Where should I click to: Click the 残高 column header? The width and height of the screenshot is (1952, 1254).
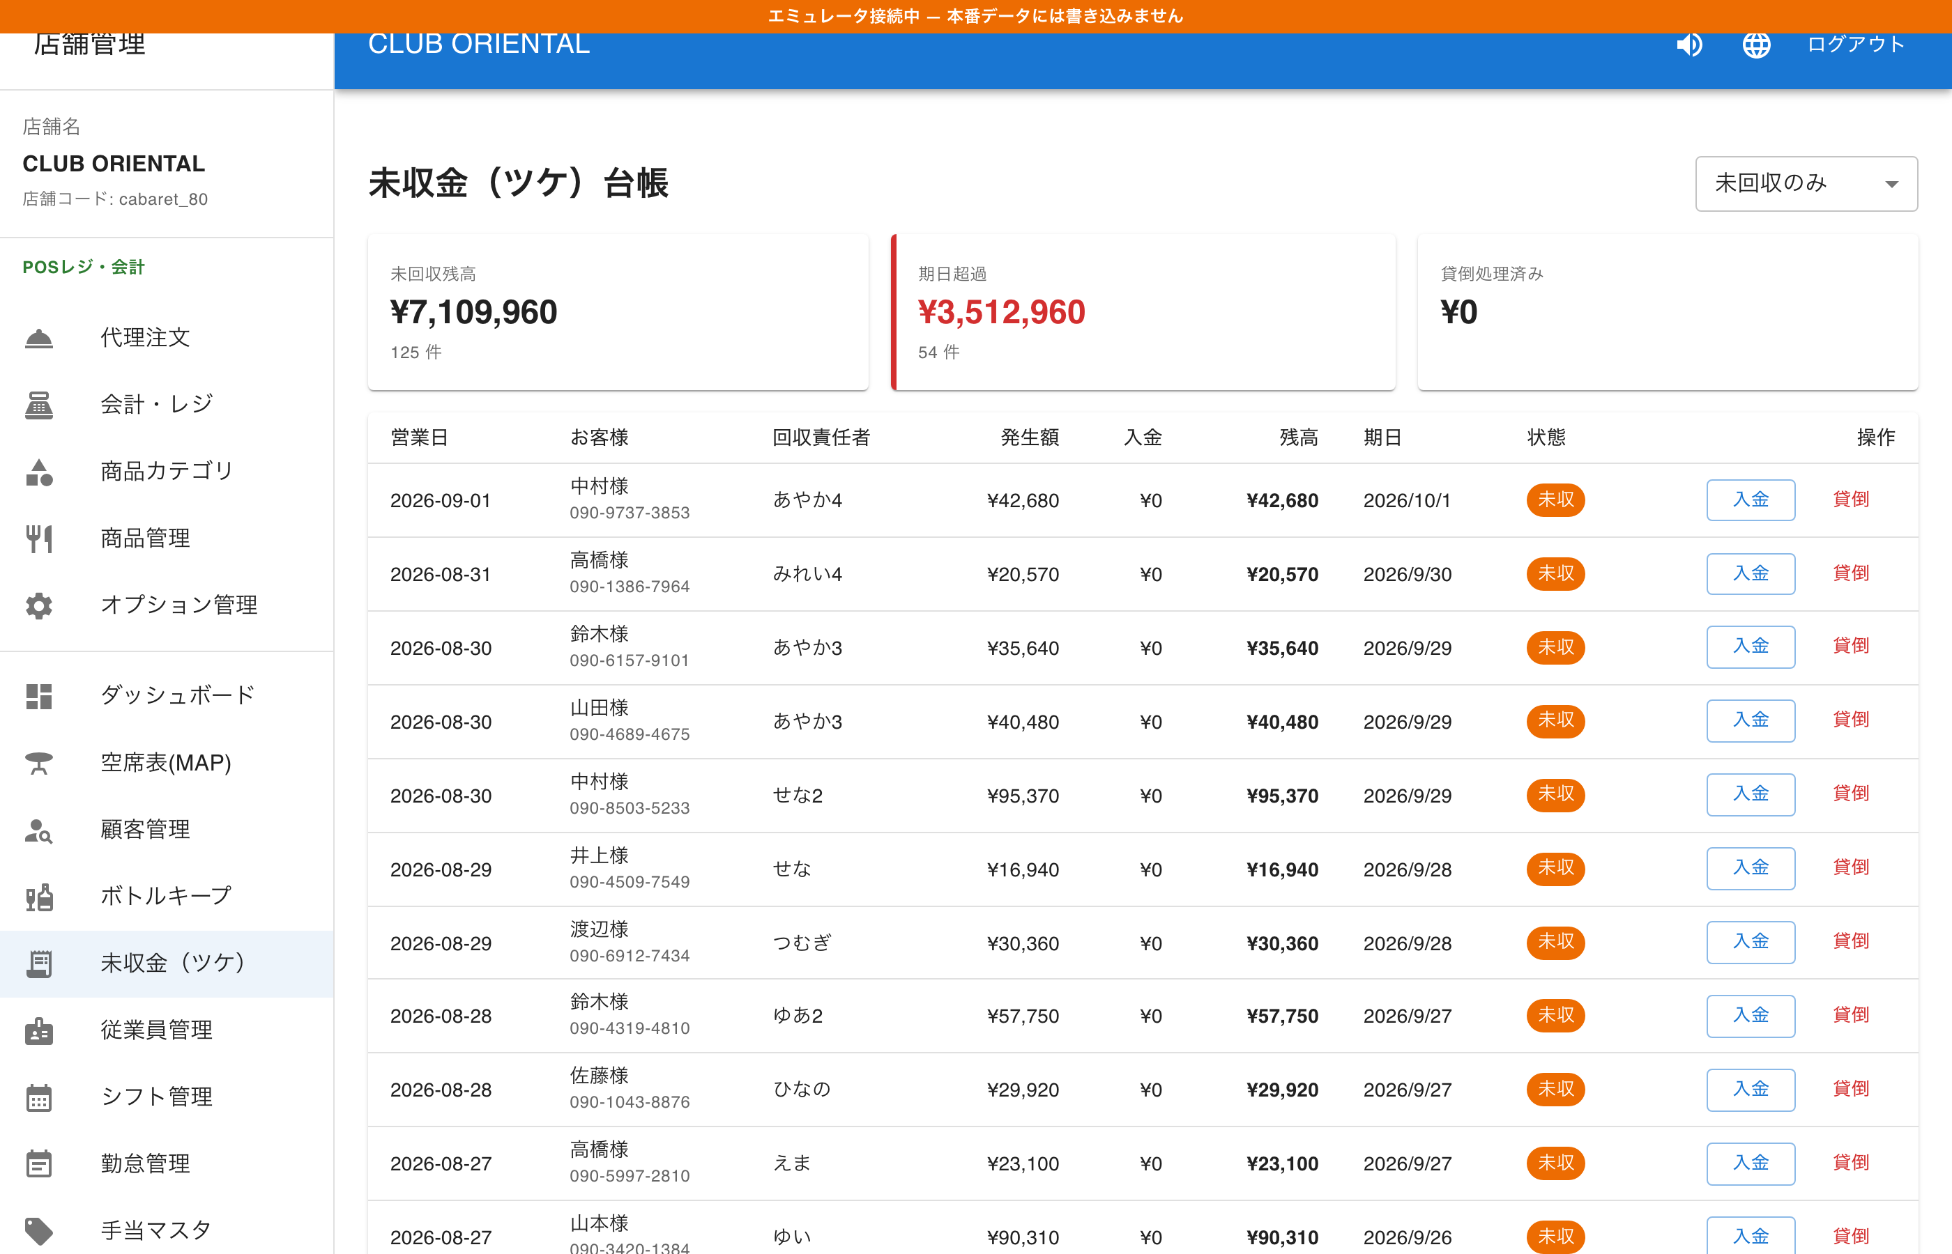tap(1299, 438)
